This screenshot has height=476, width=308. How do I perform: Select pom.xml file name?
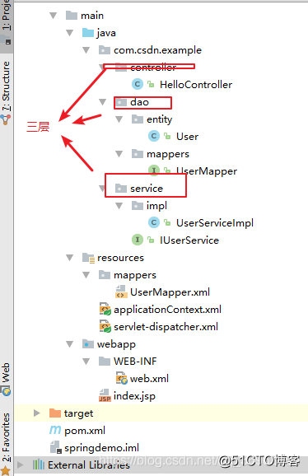tap(85, 431)
